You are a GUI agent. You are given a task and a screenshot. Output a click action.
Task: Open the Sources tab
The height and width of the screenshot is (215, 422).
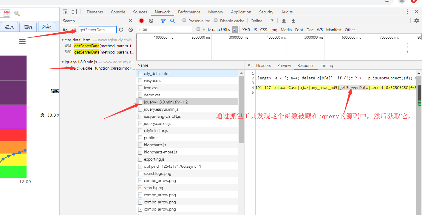(140, 12)
